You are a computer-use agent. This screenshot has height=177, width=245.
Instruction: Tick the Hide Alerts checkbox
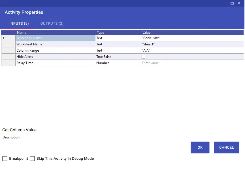(x=143, y=57)
